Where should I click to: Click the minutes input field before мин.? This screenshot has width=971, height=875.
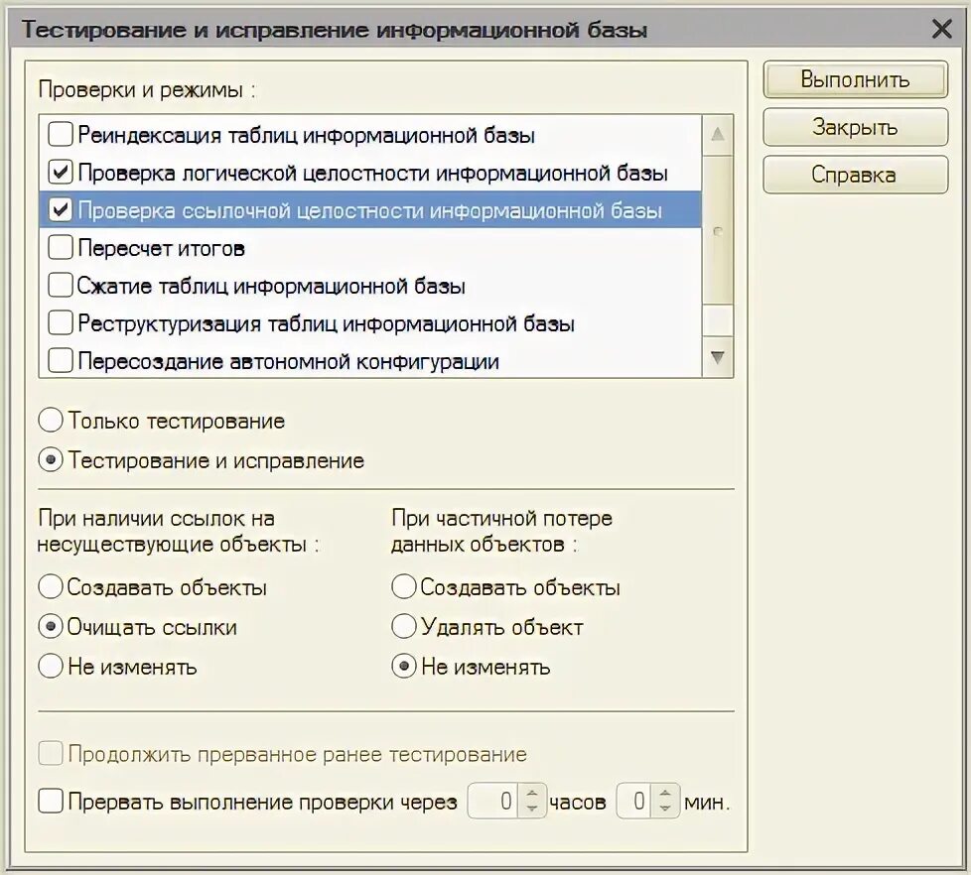coord(633,801)
